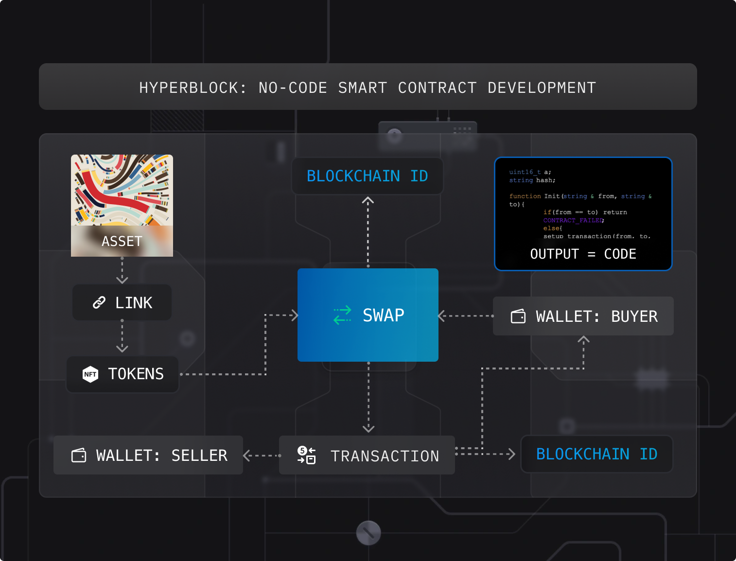The width and height of the screenshot is (736, 561).
Task: Click the green swap arrows icon
Action: 342,315
